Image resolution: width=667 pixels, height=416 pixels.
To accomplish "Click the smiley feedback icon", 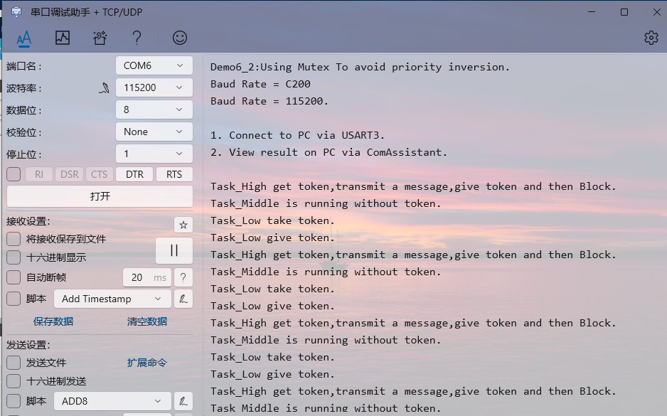I will [179, 38].
